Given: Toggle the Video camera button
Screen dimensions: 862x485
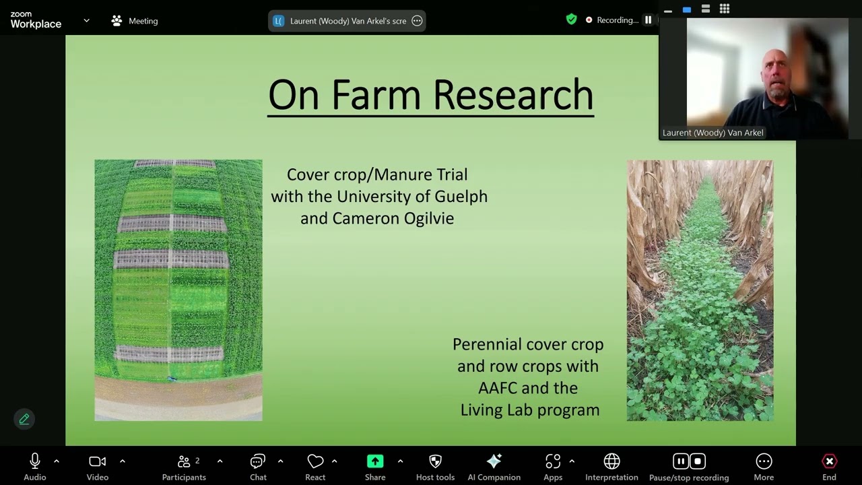Looking at the screenshot, I should [98, 461].
